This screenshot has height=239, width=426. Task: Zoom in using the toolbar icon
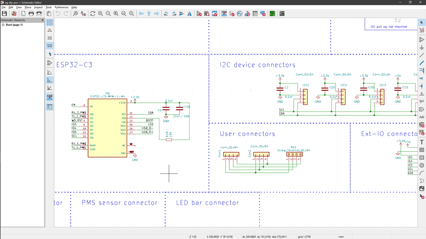(100, 13)
